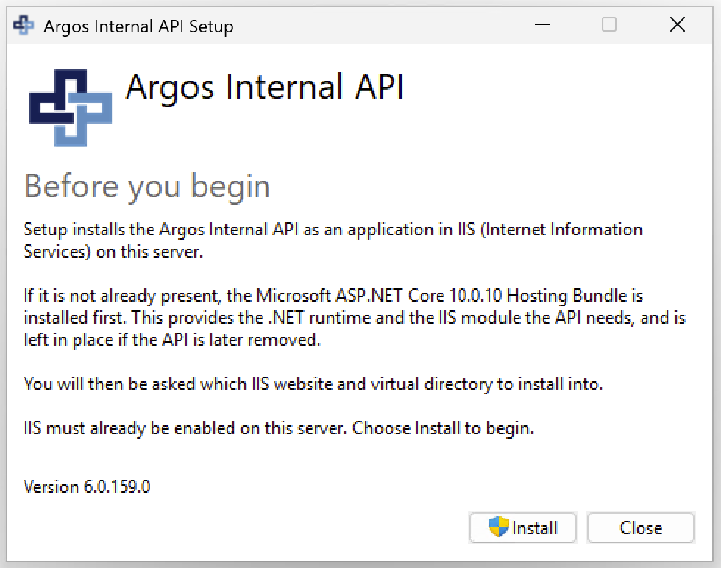Click the Argos icon in the title bar
721x568 pixels.
tap(23, 25)
